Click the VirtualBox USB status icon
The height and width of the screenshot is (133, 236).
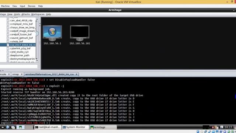[209, 132]
